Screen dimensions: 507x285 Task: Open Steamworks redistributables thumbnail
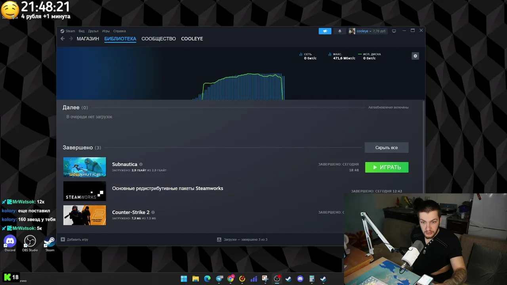[x=85, y=191]
